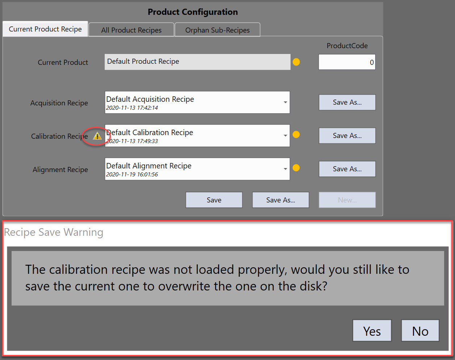
Task: Decline overwrite by clicking No
Action: [x=420, y=331]
